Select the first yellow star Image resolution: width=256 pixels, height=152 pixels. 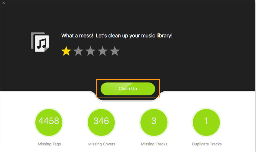(x=66, y=51)
